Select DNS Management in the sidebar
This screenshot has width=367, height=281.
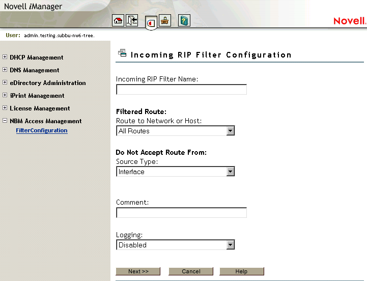pyautogui.click(x=35, y=70)
